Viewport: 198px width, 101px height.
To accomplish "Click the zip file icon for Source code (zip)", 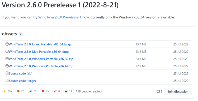I will [x=7, y=73].
